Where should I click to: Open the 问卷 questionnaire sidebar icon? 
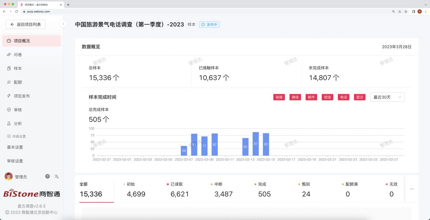pos(9,55)
